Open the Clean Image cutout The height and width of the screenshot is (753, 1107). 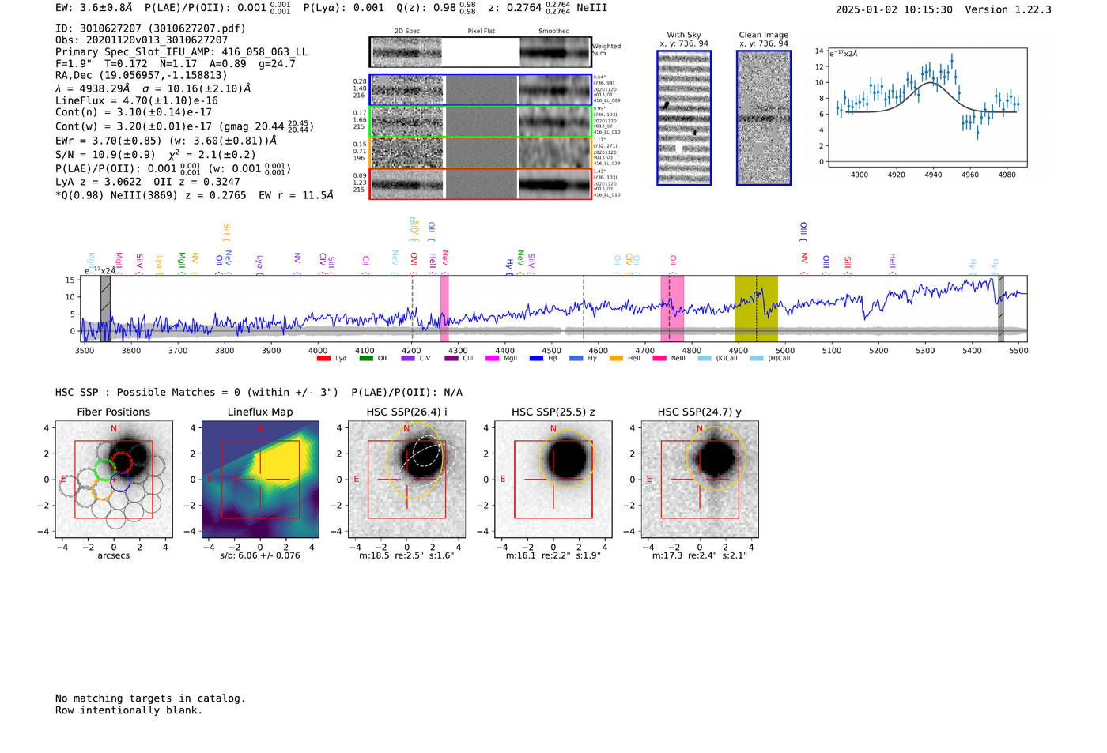coord(764,118)
